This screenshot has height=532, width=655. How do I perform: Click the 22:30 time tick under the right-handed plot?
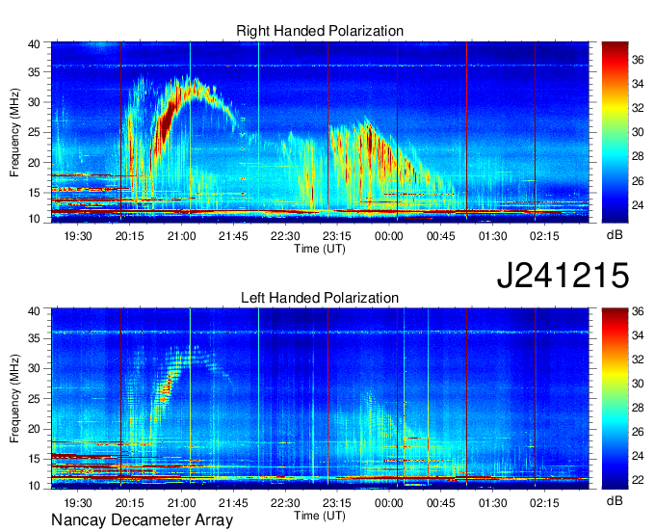pyautogui.click(x=285, y=236)
